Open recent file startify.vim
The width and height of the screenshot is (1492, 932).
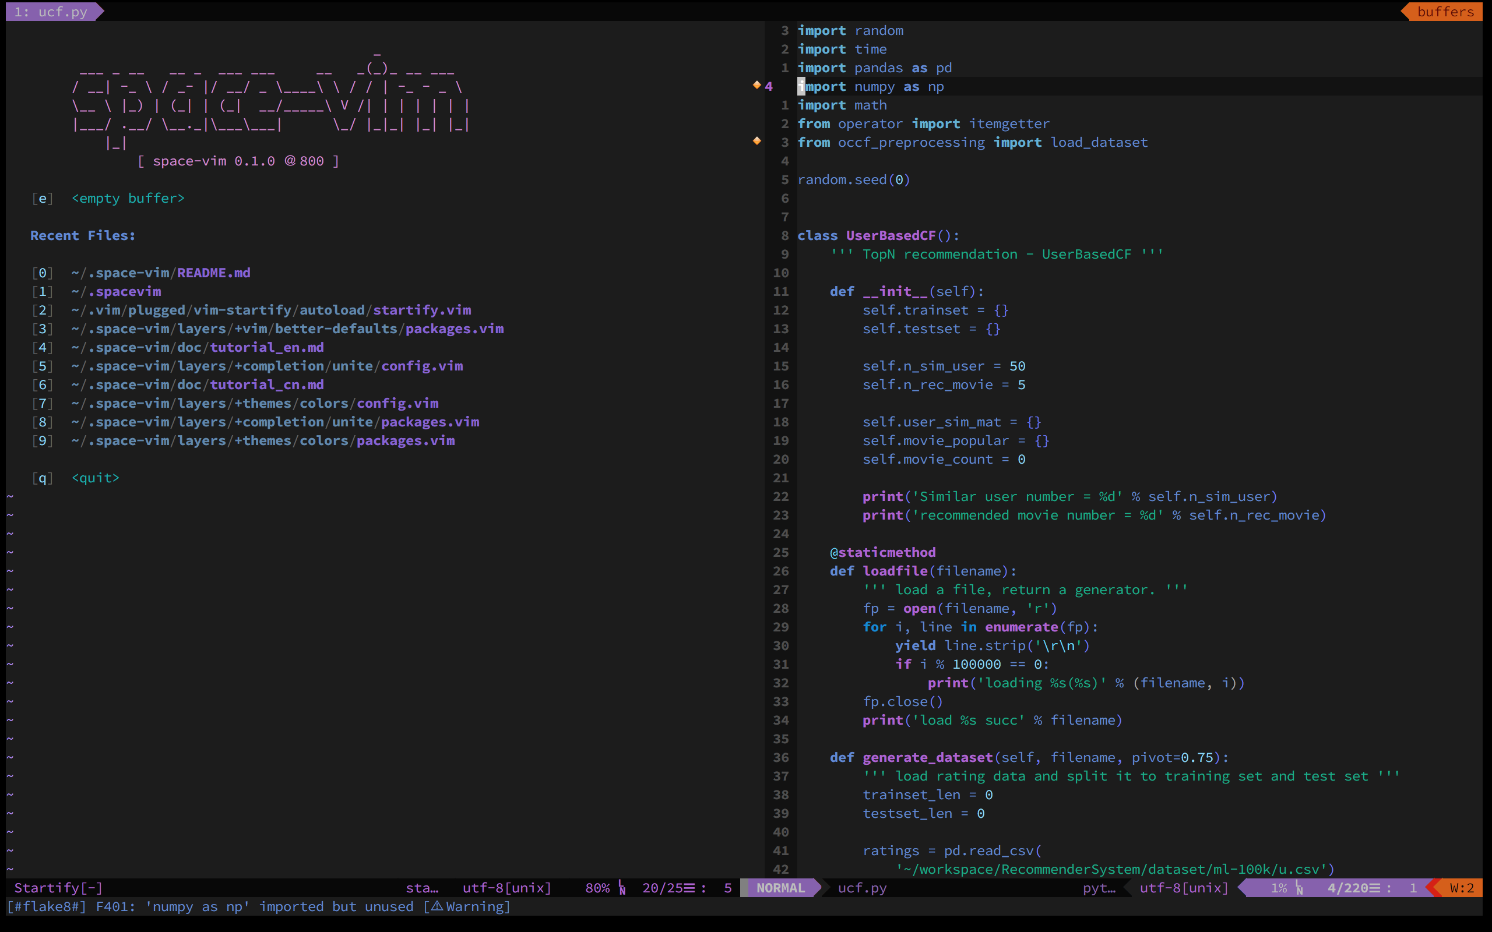(421, 310)
